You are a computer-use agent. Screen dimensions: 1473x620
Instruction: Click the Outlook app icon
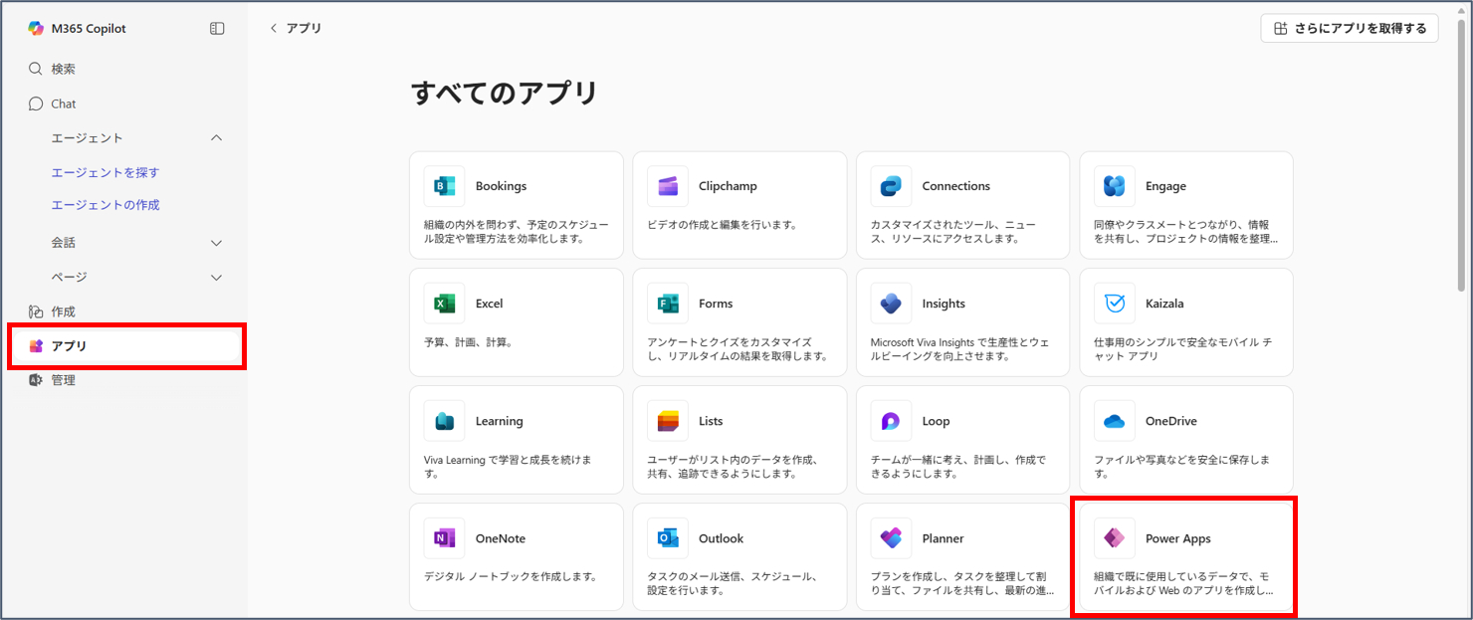tap(668, 538)
